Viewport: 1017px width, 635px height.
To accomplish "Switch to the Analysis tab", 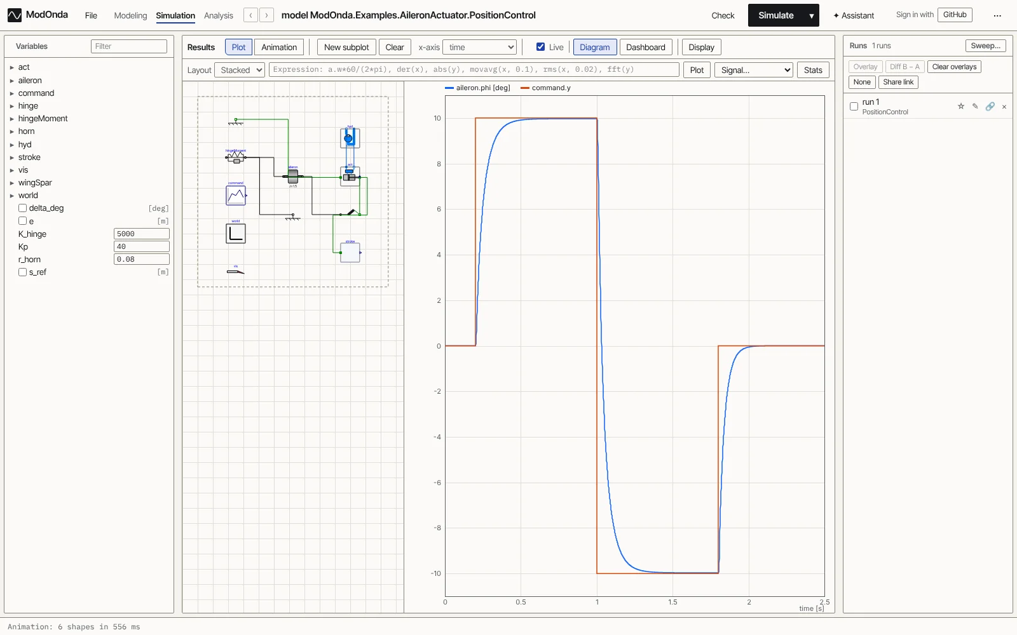I will coord(219,15).
